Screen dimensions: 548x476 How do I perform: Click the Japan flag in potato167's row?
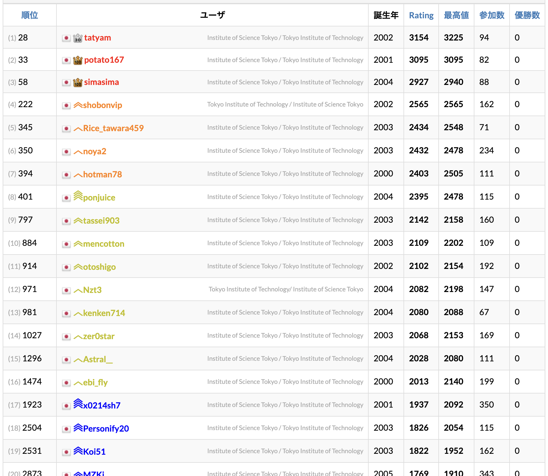coord(66,60)
